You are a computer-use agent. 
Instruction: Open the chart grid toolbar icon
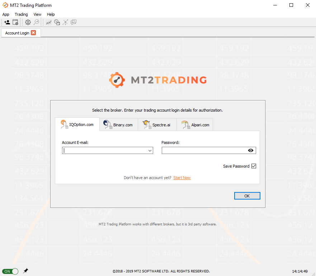[49, 22]
